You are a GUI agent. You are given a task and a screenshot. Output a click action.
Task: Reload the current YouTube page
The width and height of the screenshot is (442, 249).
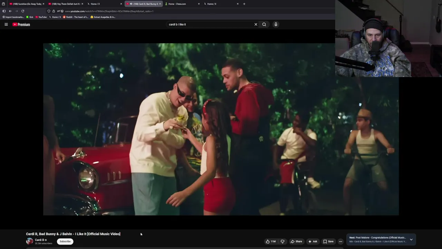point(23,11)
